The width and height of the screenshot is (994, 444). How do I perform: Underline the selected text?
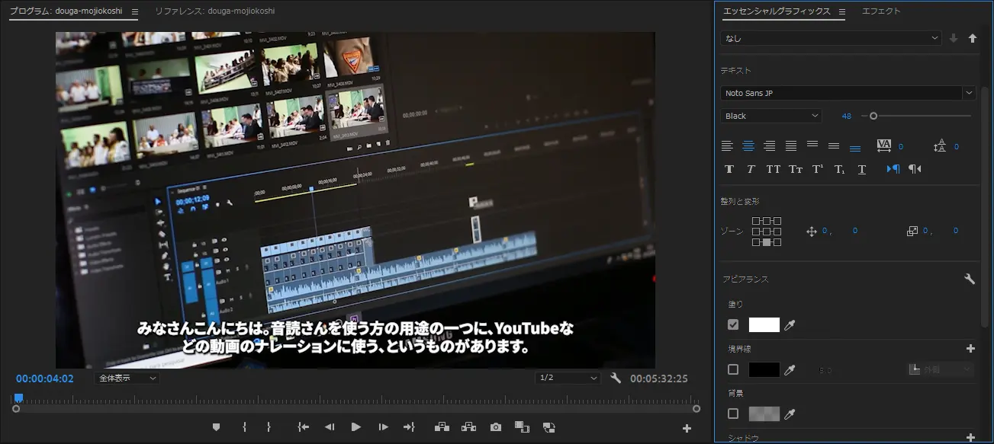[861, 168]
